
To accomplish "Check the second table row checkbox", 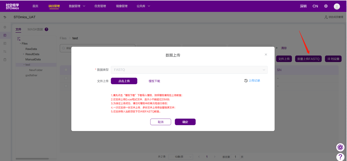I will click(x=66, y=86).
